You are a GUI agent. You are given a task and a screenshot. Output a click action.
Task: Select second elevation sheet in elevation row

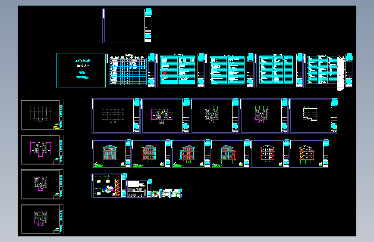(151, 154)
